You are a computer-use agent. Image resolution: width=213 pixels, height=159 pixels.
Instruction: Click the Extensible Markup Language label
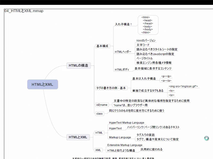click(x=125, y=145)
